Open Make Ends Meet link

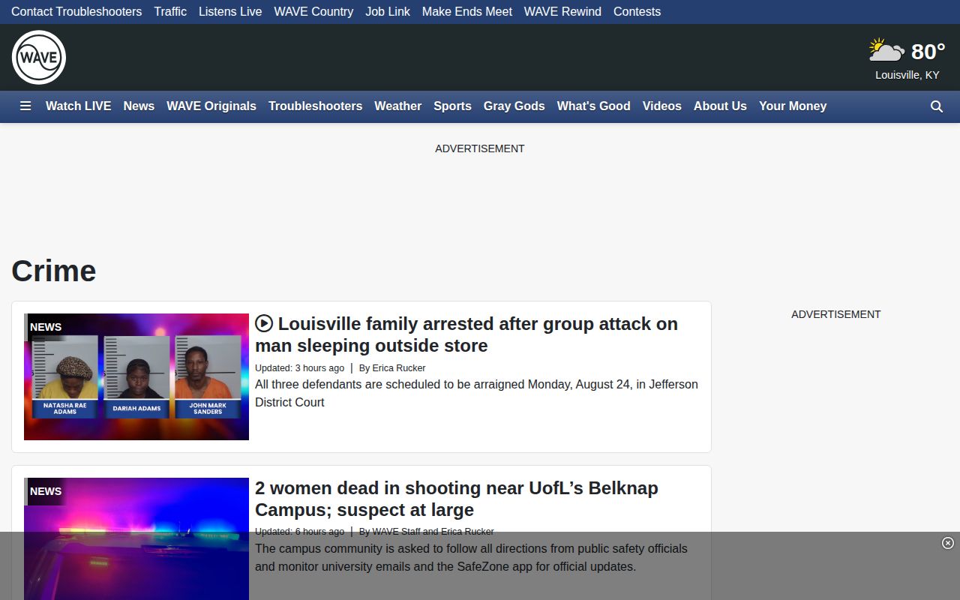pos(467,12)
